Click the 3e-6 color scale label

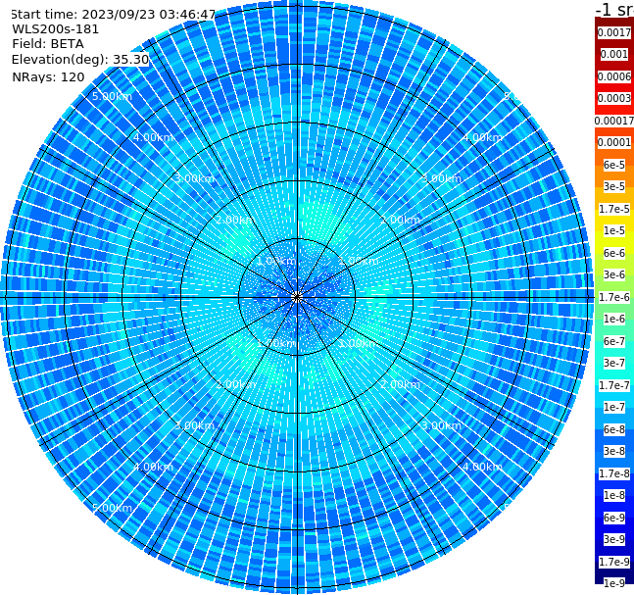point(614,274)
